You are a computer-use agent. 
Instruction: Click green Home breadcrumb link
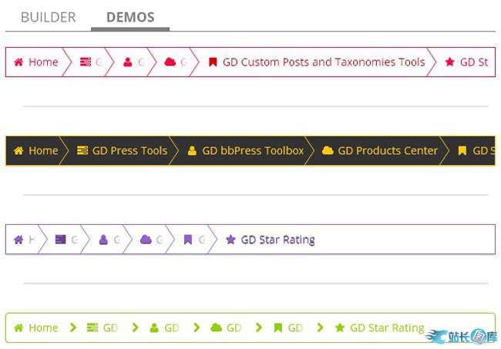[x=36, y=328]
